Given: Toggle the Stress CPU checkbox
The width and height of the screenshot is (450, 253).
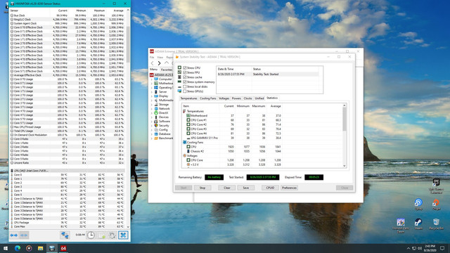Looking at the screenshot, I should point(184,68).
